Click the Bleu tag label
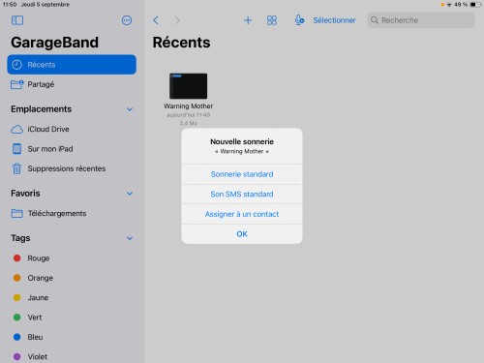The width and height of the screenshot is (484, 363). click(x=35, y=337)
